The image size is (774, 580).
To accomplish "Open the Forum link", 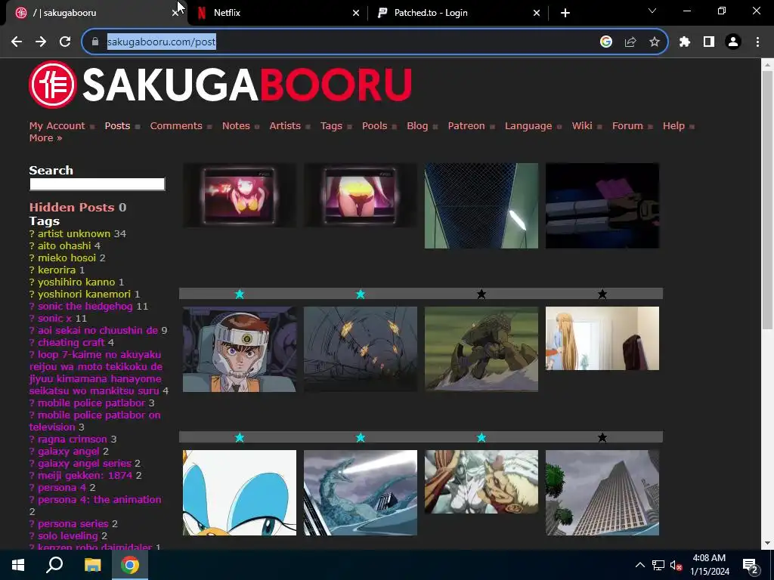I will 627,126.
